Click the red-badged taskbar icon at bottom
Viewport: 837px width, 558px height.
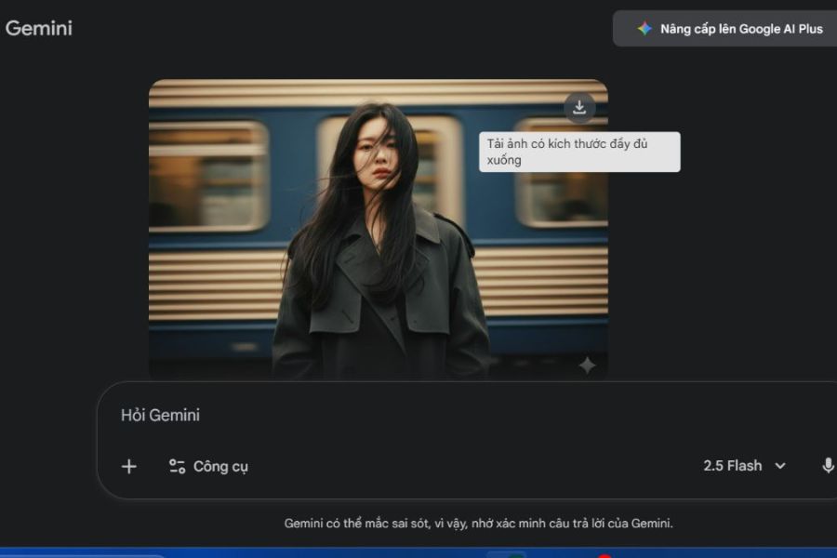point(604,555)
